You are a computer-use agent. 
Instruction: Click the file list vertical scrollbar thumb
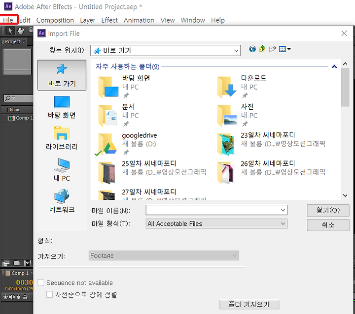pos(345,87)
